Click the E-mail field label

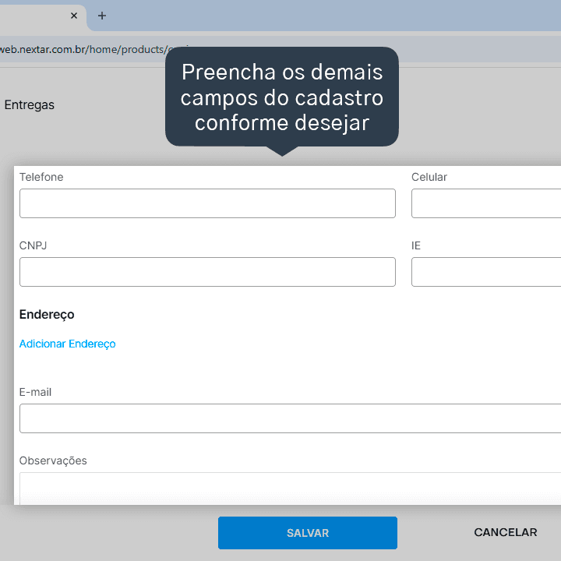click(35, 392)
